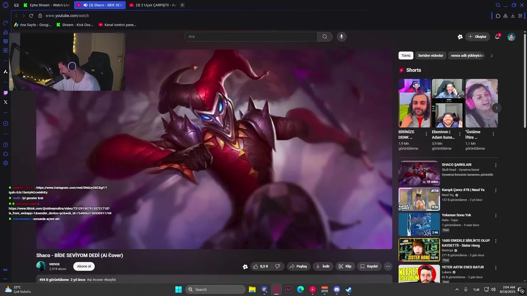
Task: Open Easy Setup sliders icon
Action: click(x=521, y=16)
